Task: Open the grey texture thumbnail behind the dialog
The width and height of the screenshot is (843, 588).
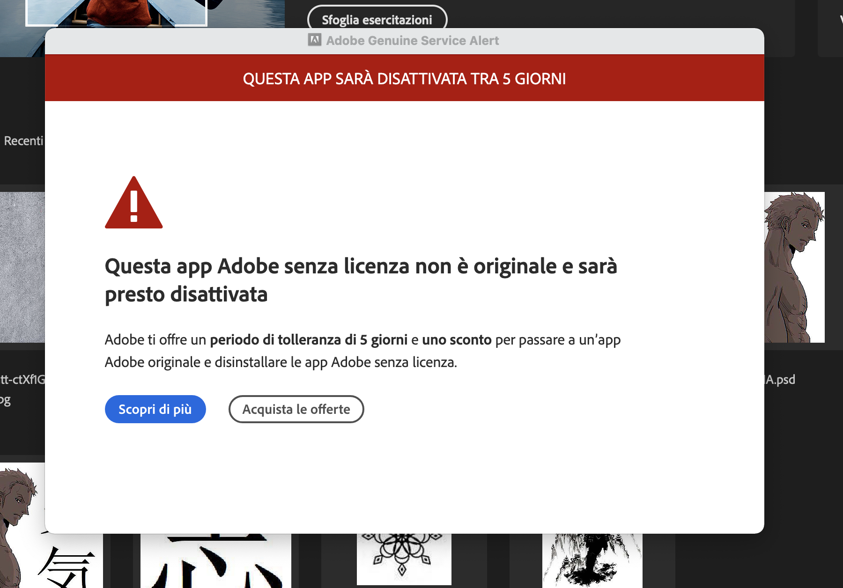Action: 22,267
